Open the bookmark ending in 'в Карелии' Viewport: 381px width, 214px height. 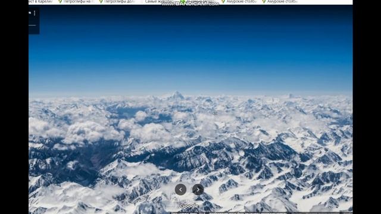40,2
